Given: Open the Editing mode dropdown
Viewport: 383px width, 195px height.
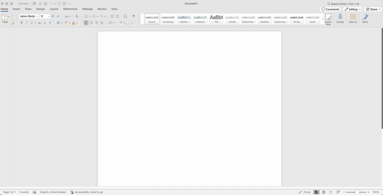Looking at the screenshot, I should [352, 9].
